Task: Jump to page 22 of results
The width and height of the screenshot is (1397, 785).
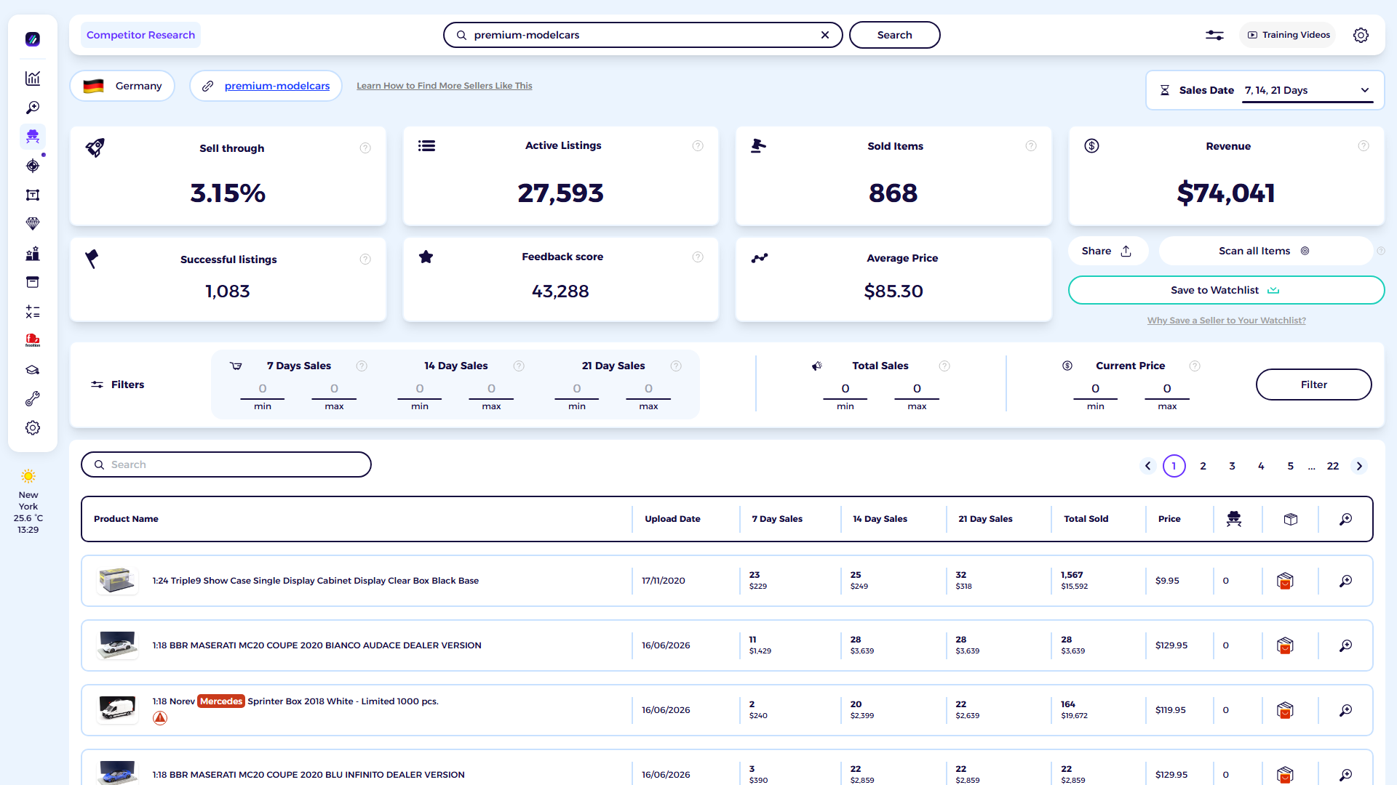Action: [x=1332, y=466]
